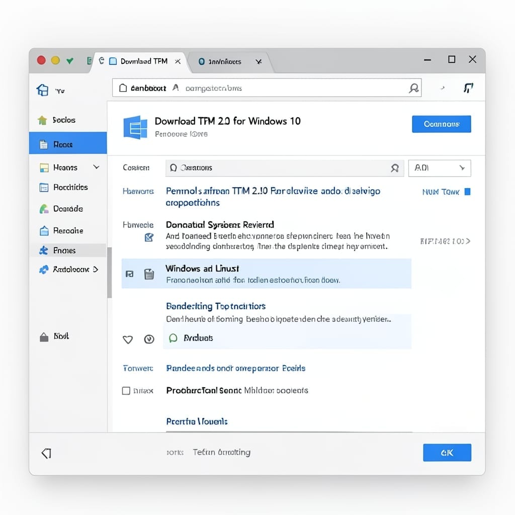Close the second browser tab
Image resolution: width=515 pixels, height=515 pixels.
[259, 62]
